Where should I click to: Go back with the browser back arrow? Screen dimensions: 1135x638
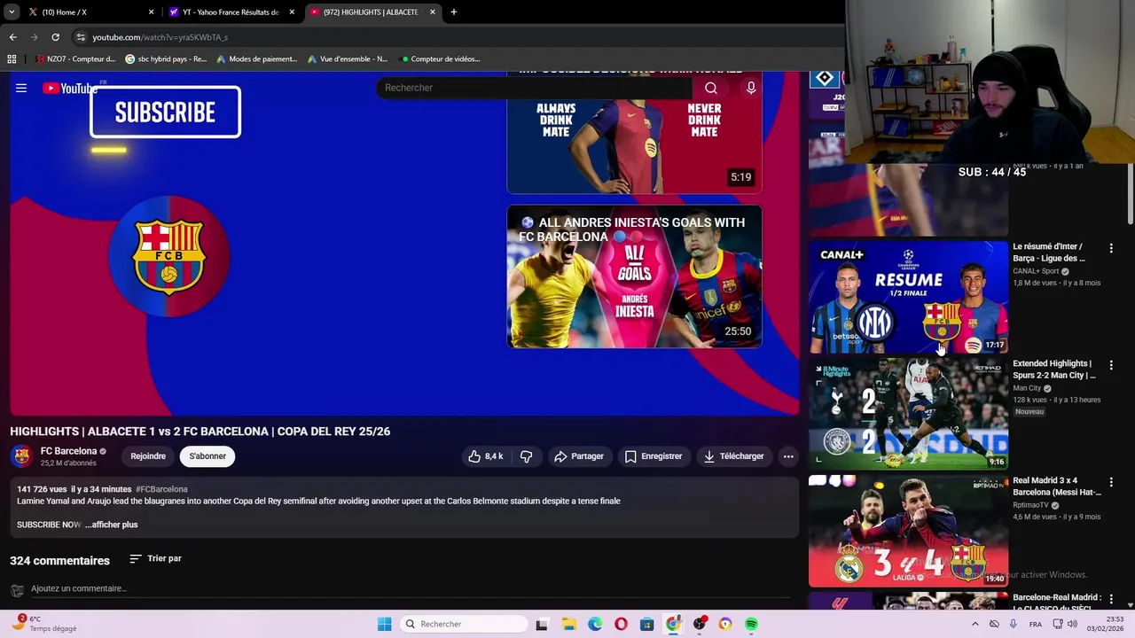[12, 37]
